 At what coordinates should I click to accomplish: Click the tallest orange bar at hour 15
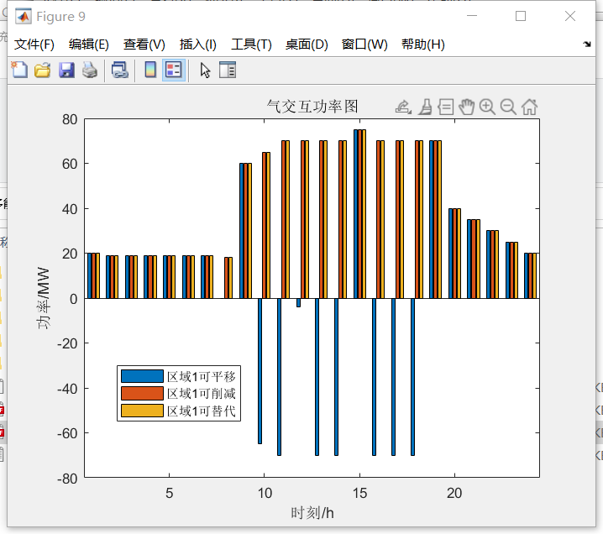(x=360, y=214)
